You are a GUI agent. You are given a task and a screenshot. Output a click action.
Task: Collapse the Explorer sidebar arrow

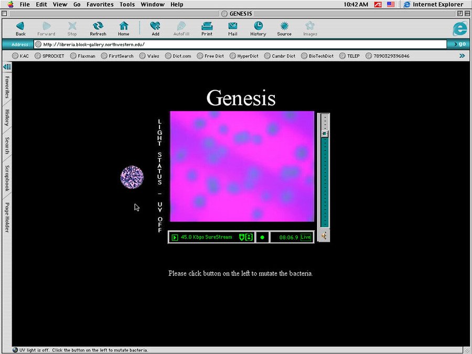tap(7, 67)
